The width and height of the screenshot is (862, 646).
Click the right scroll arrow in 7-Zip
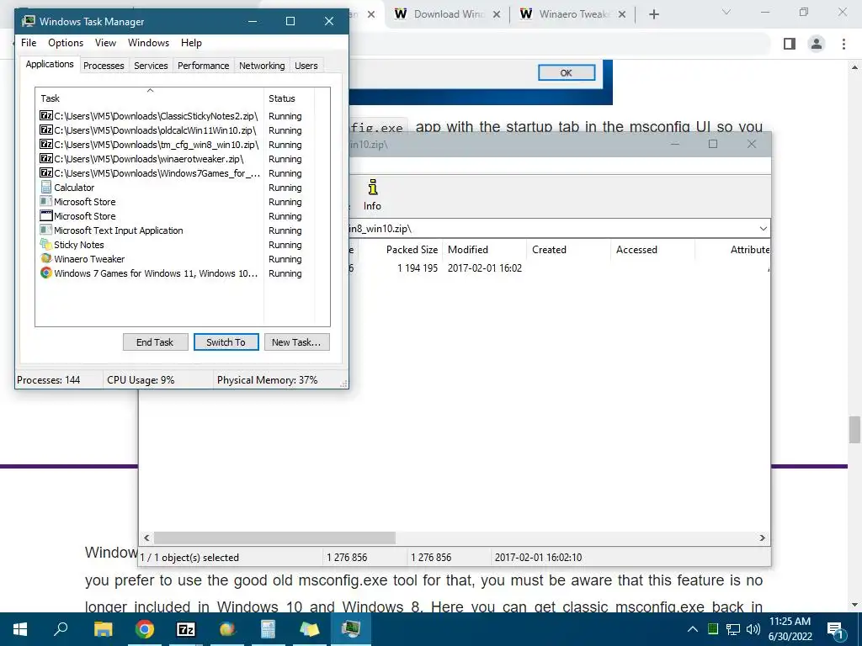[x=763, y=537]
